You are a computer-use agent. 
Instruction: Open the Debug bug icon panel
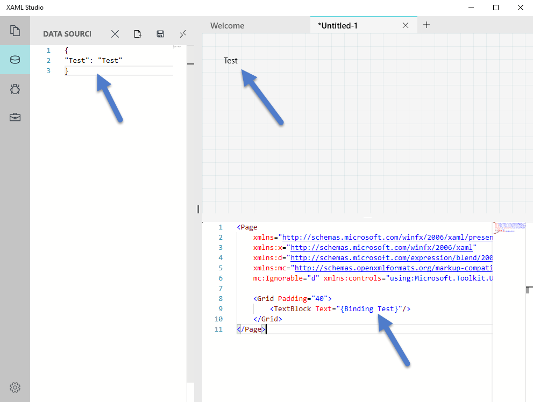pyautogui.click(x=15, y=89)
